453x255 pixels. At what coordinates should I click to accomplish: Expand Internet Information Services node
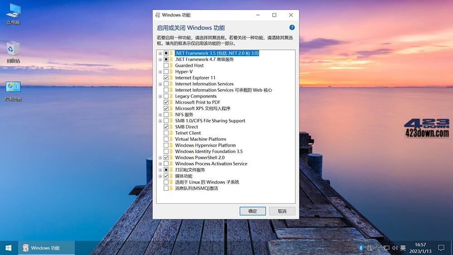click(160, 84)
